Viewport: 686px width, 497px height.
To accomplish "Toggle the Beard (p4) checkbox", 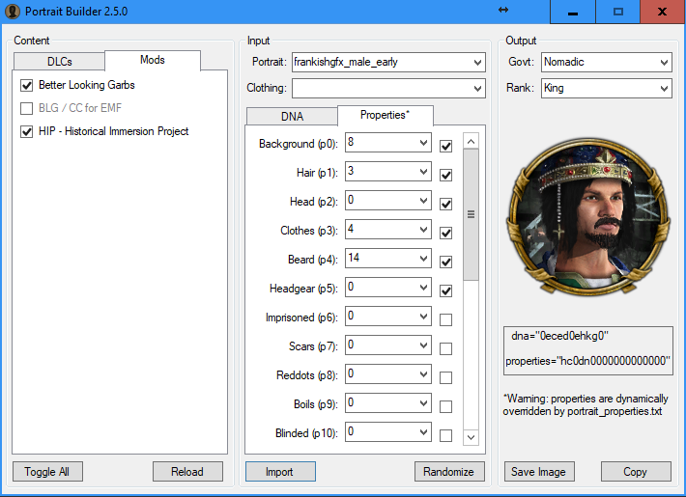I will tap(445, 262).
